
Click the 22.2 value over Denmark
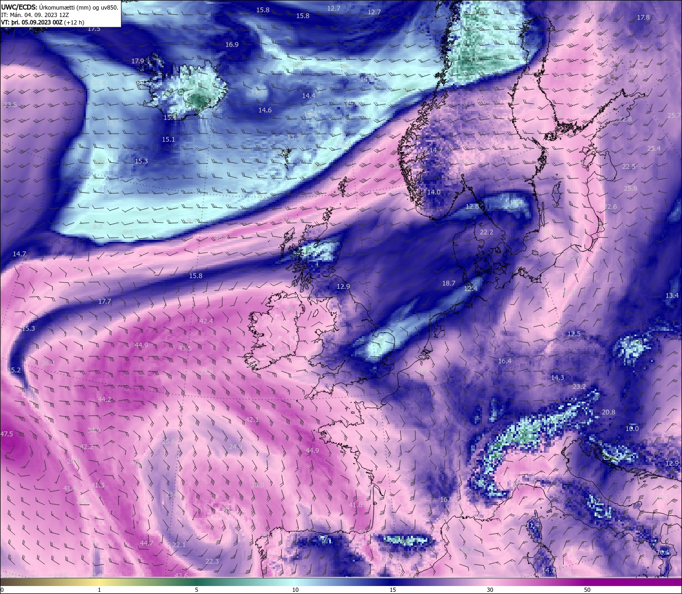486,233
